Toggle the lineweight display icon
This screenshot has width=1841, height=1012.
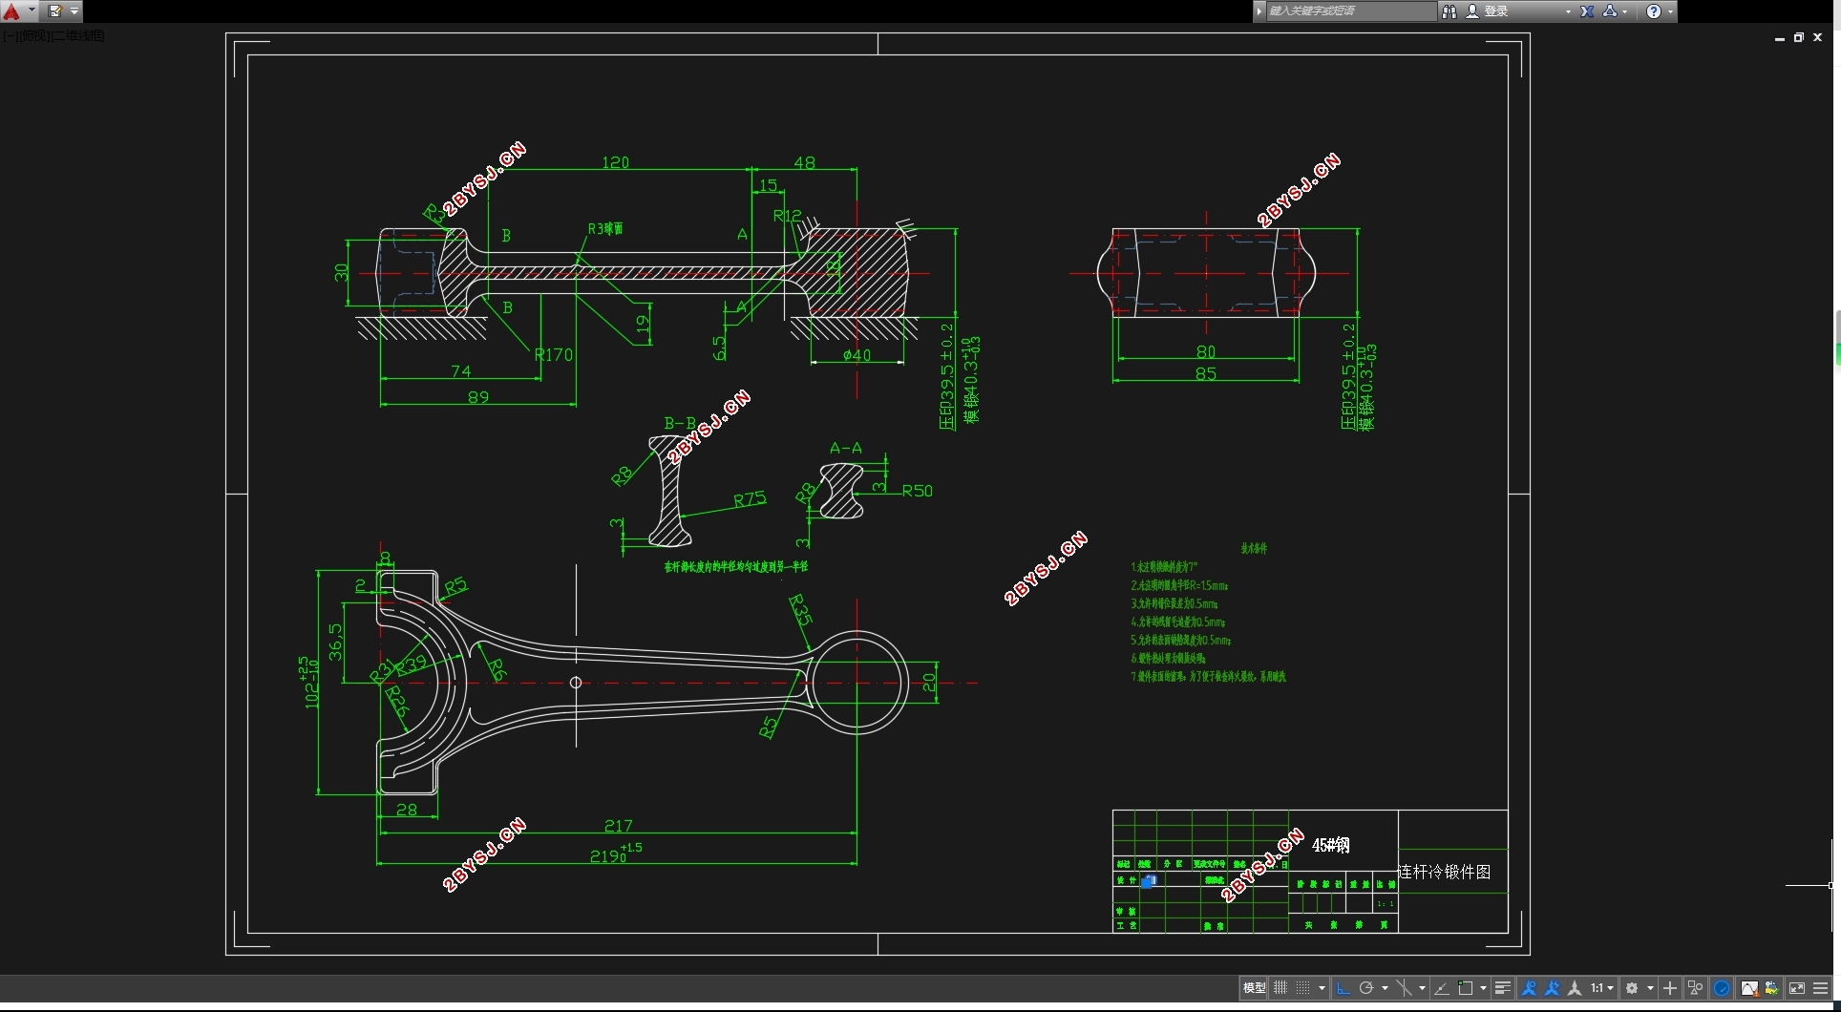pyautogui.click(x=1502, y=987)
